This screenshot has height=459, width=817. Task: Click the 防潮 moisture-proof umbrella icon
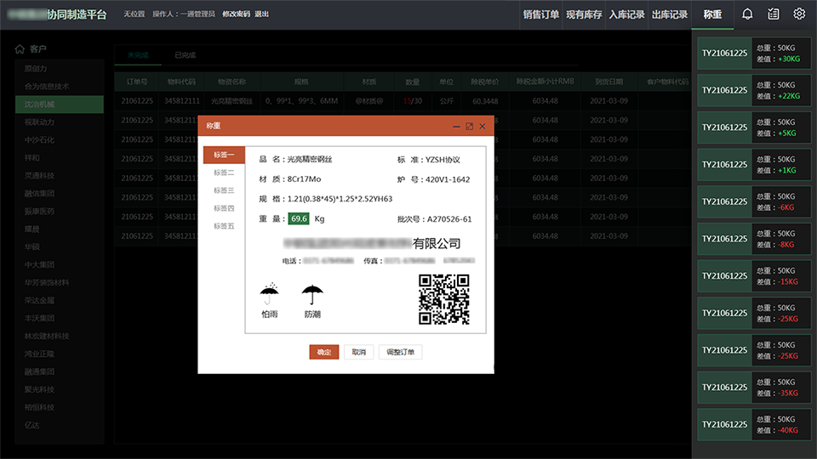[x=312, y=294]
